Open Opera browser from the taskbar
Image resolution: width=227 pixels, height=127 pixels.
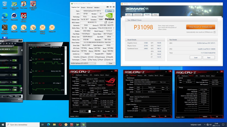click(x=60, y=124)
